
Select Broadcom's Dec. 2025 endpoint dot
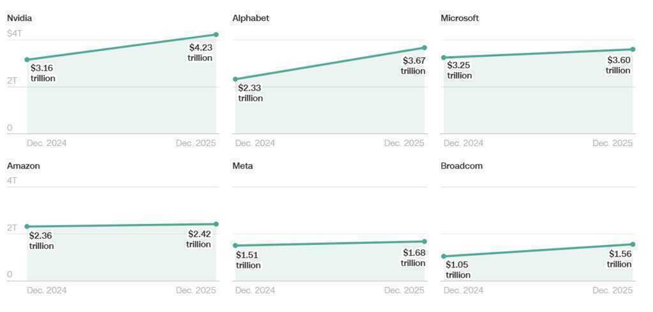[633, 244]
